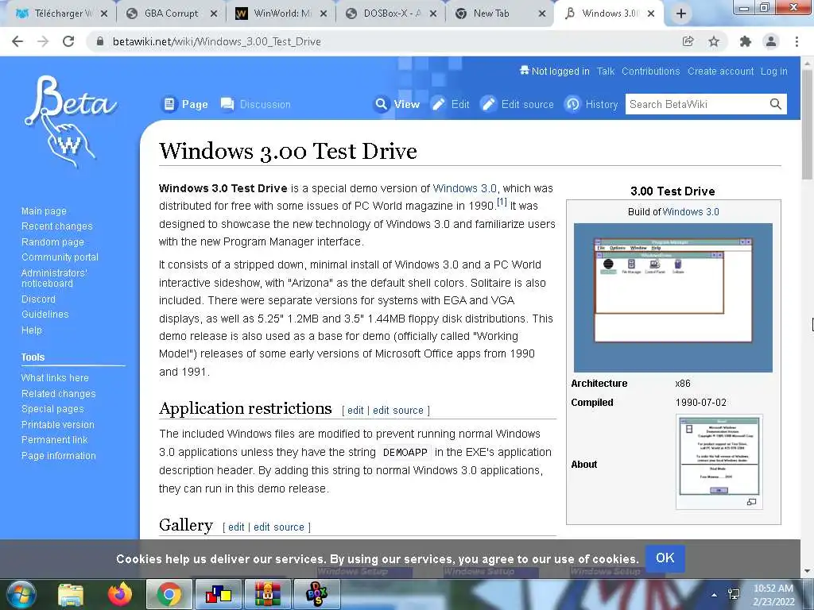This screenshot has width=814, height=610.
Task: Open the page History
Action: tap(591, 104)
